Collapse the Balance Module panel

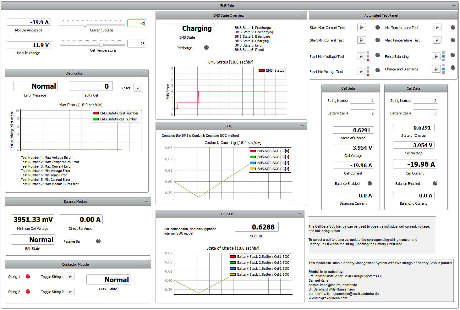(x=146, y=202)
